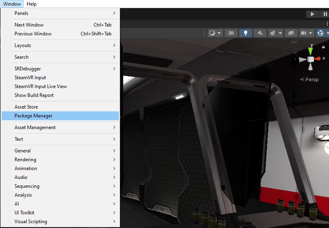Open the Package Manager
This screenshot has width=329, height=228.
pyautogui.click(x=60, y=116)
